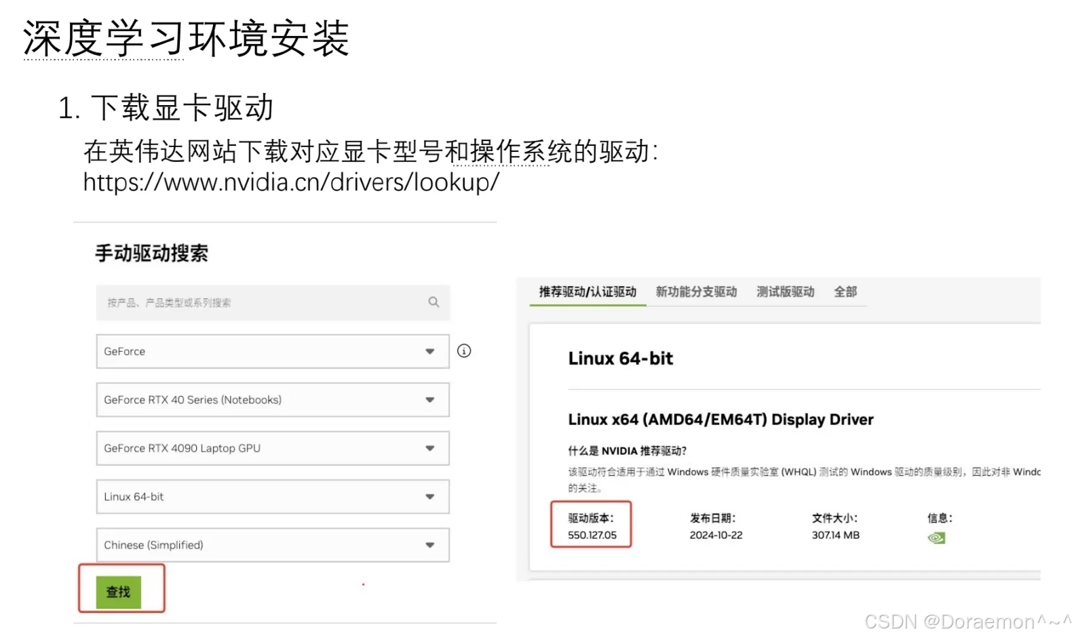The height and width of the screenshot is (640, 1076).
Task: Click the file size 307.14 MB
Action: [835, 535]
